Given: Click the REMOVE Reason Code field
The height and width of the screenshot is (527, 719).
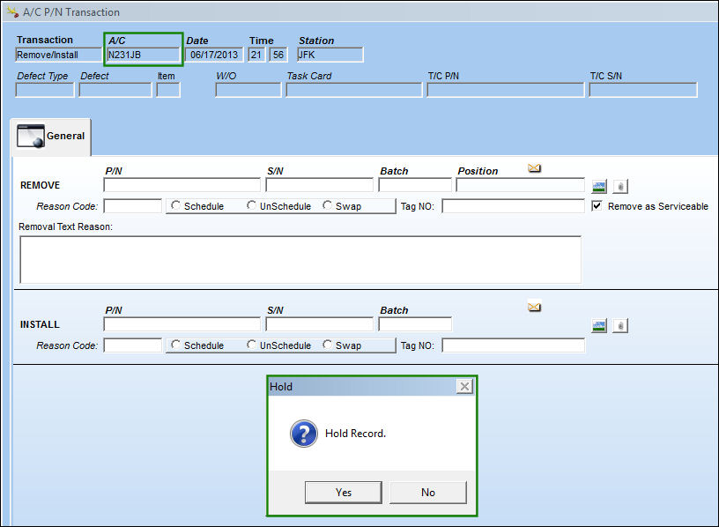Looking at the screenshot, I should (132, 206).
